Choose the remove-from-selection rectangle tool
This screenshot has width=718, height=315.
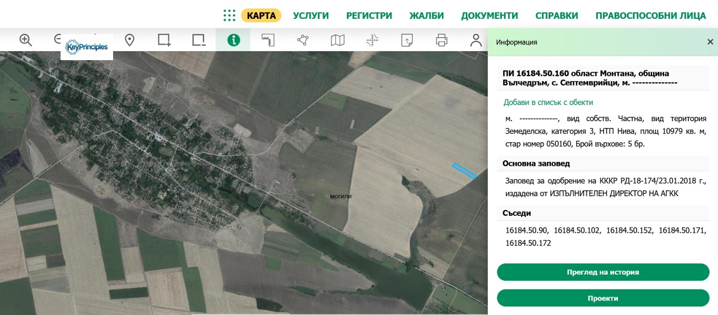coord(199,40)
